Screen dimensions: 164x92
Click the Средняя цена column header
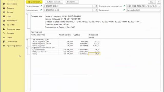click(93, 36)
